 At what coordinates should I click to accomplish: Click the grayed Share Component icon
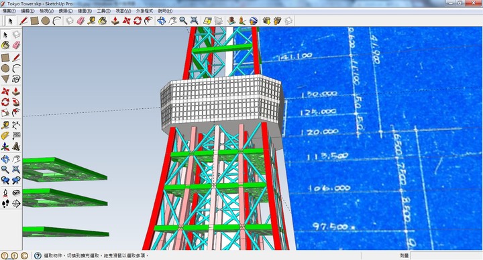tap(288, 21)
